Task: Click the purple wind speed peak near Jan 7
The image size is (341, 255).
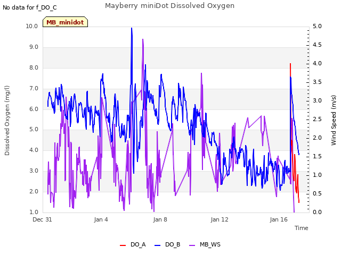Action: (x=143, y=40)
